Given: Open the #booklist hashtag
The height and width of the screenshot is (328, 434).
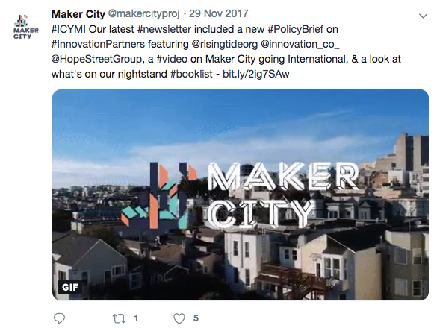Looking at the screenshot, I should 191,74.
